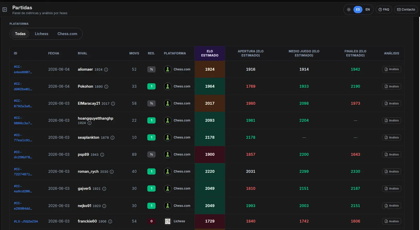The width and height of the screenshot is (420, 230).
Task: Click info icon beside gajver5 rating
Action: [x=104, y=189]
